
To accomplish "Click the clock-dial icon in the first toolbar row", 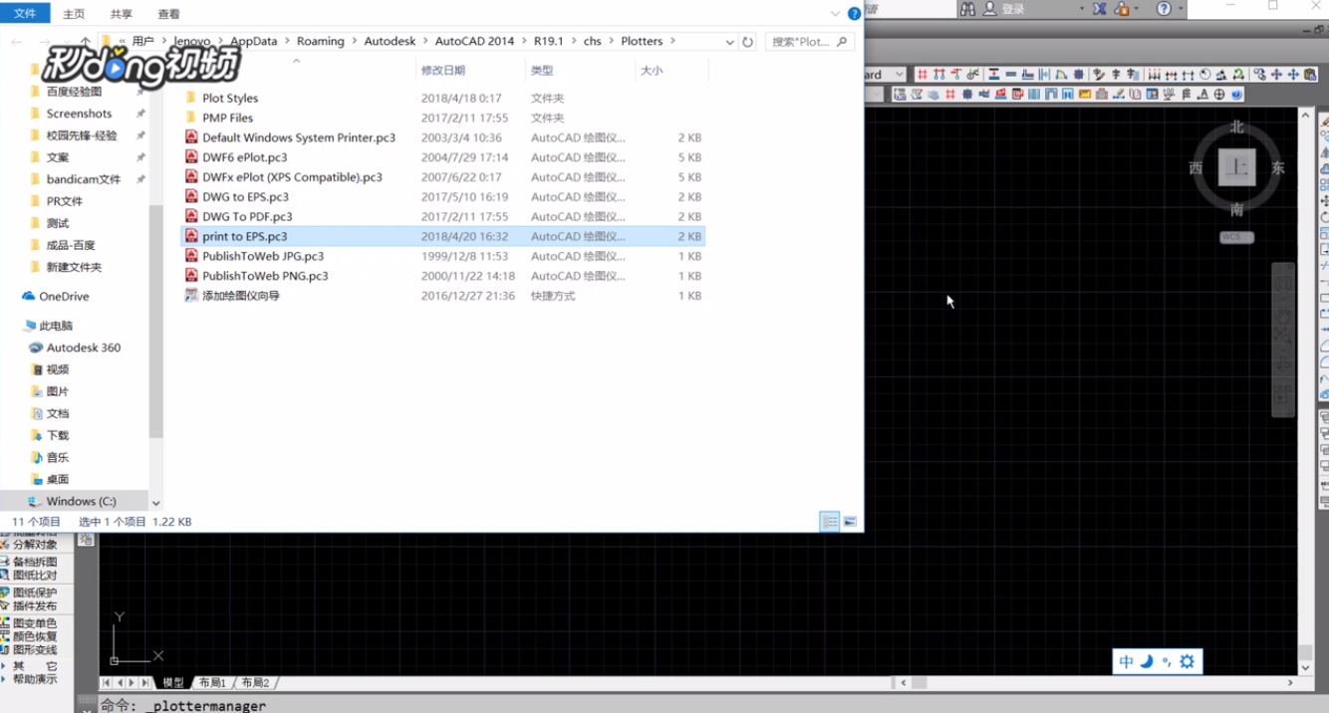I will (1205, 75).
